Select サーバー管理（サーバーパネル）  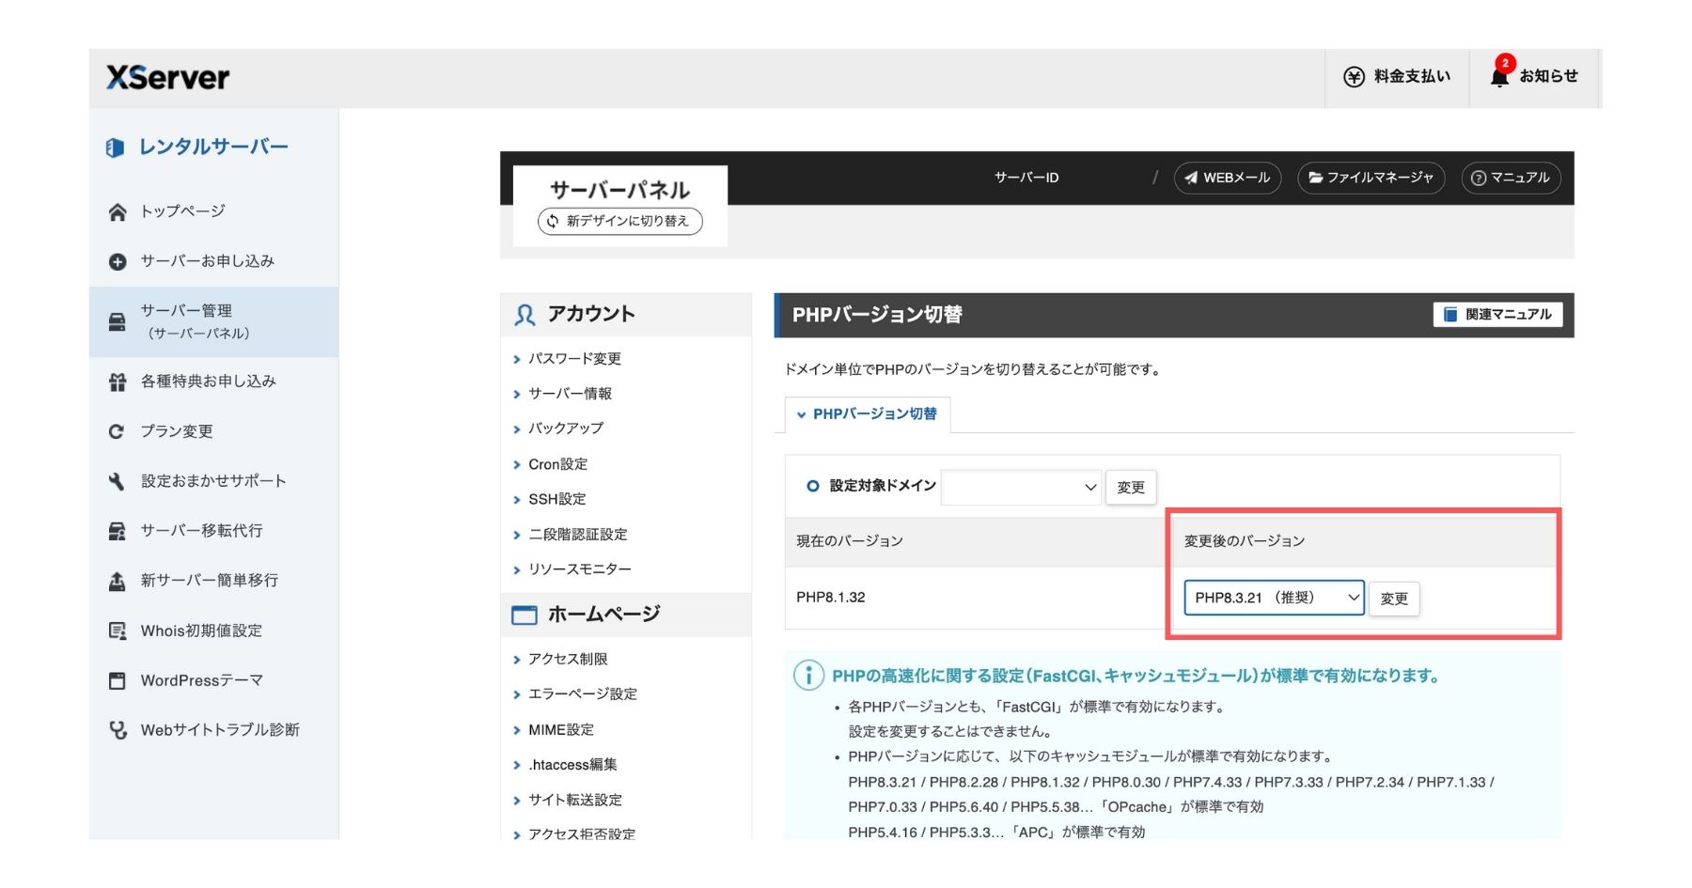[x=213, y=321]
